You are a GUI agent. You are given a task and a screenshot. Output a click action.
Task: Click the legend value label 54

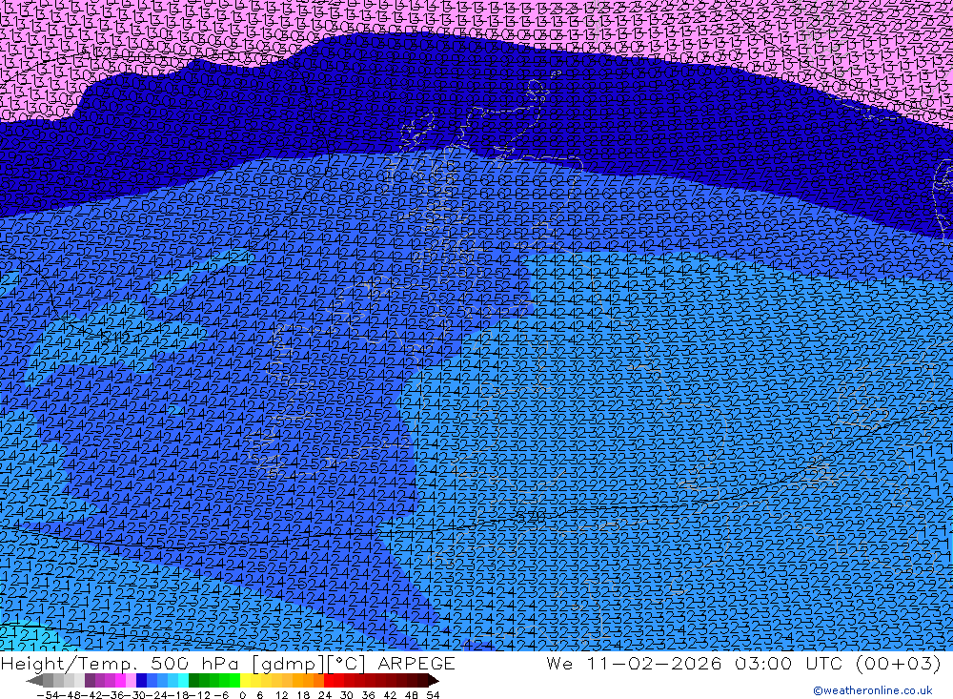point(433,695)
